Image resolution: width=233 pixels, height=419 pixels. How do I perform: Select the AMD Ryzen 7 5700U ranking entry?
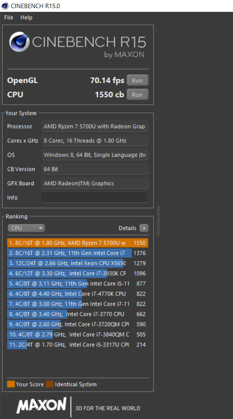coord(77,243)
